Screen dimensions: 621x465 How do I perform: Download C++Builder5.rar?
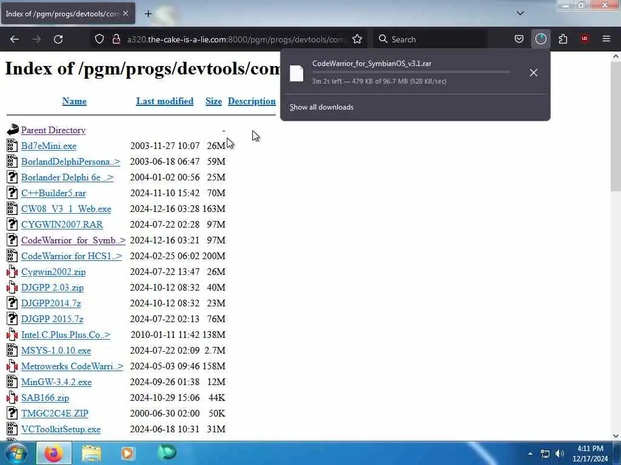click(x=53, y=193)
